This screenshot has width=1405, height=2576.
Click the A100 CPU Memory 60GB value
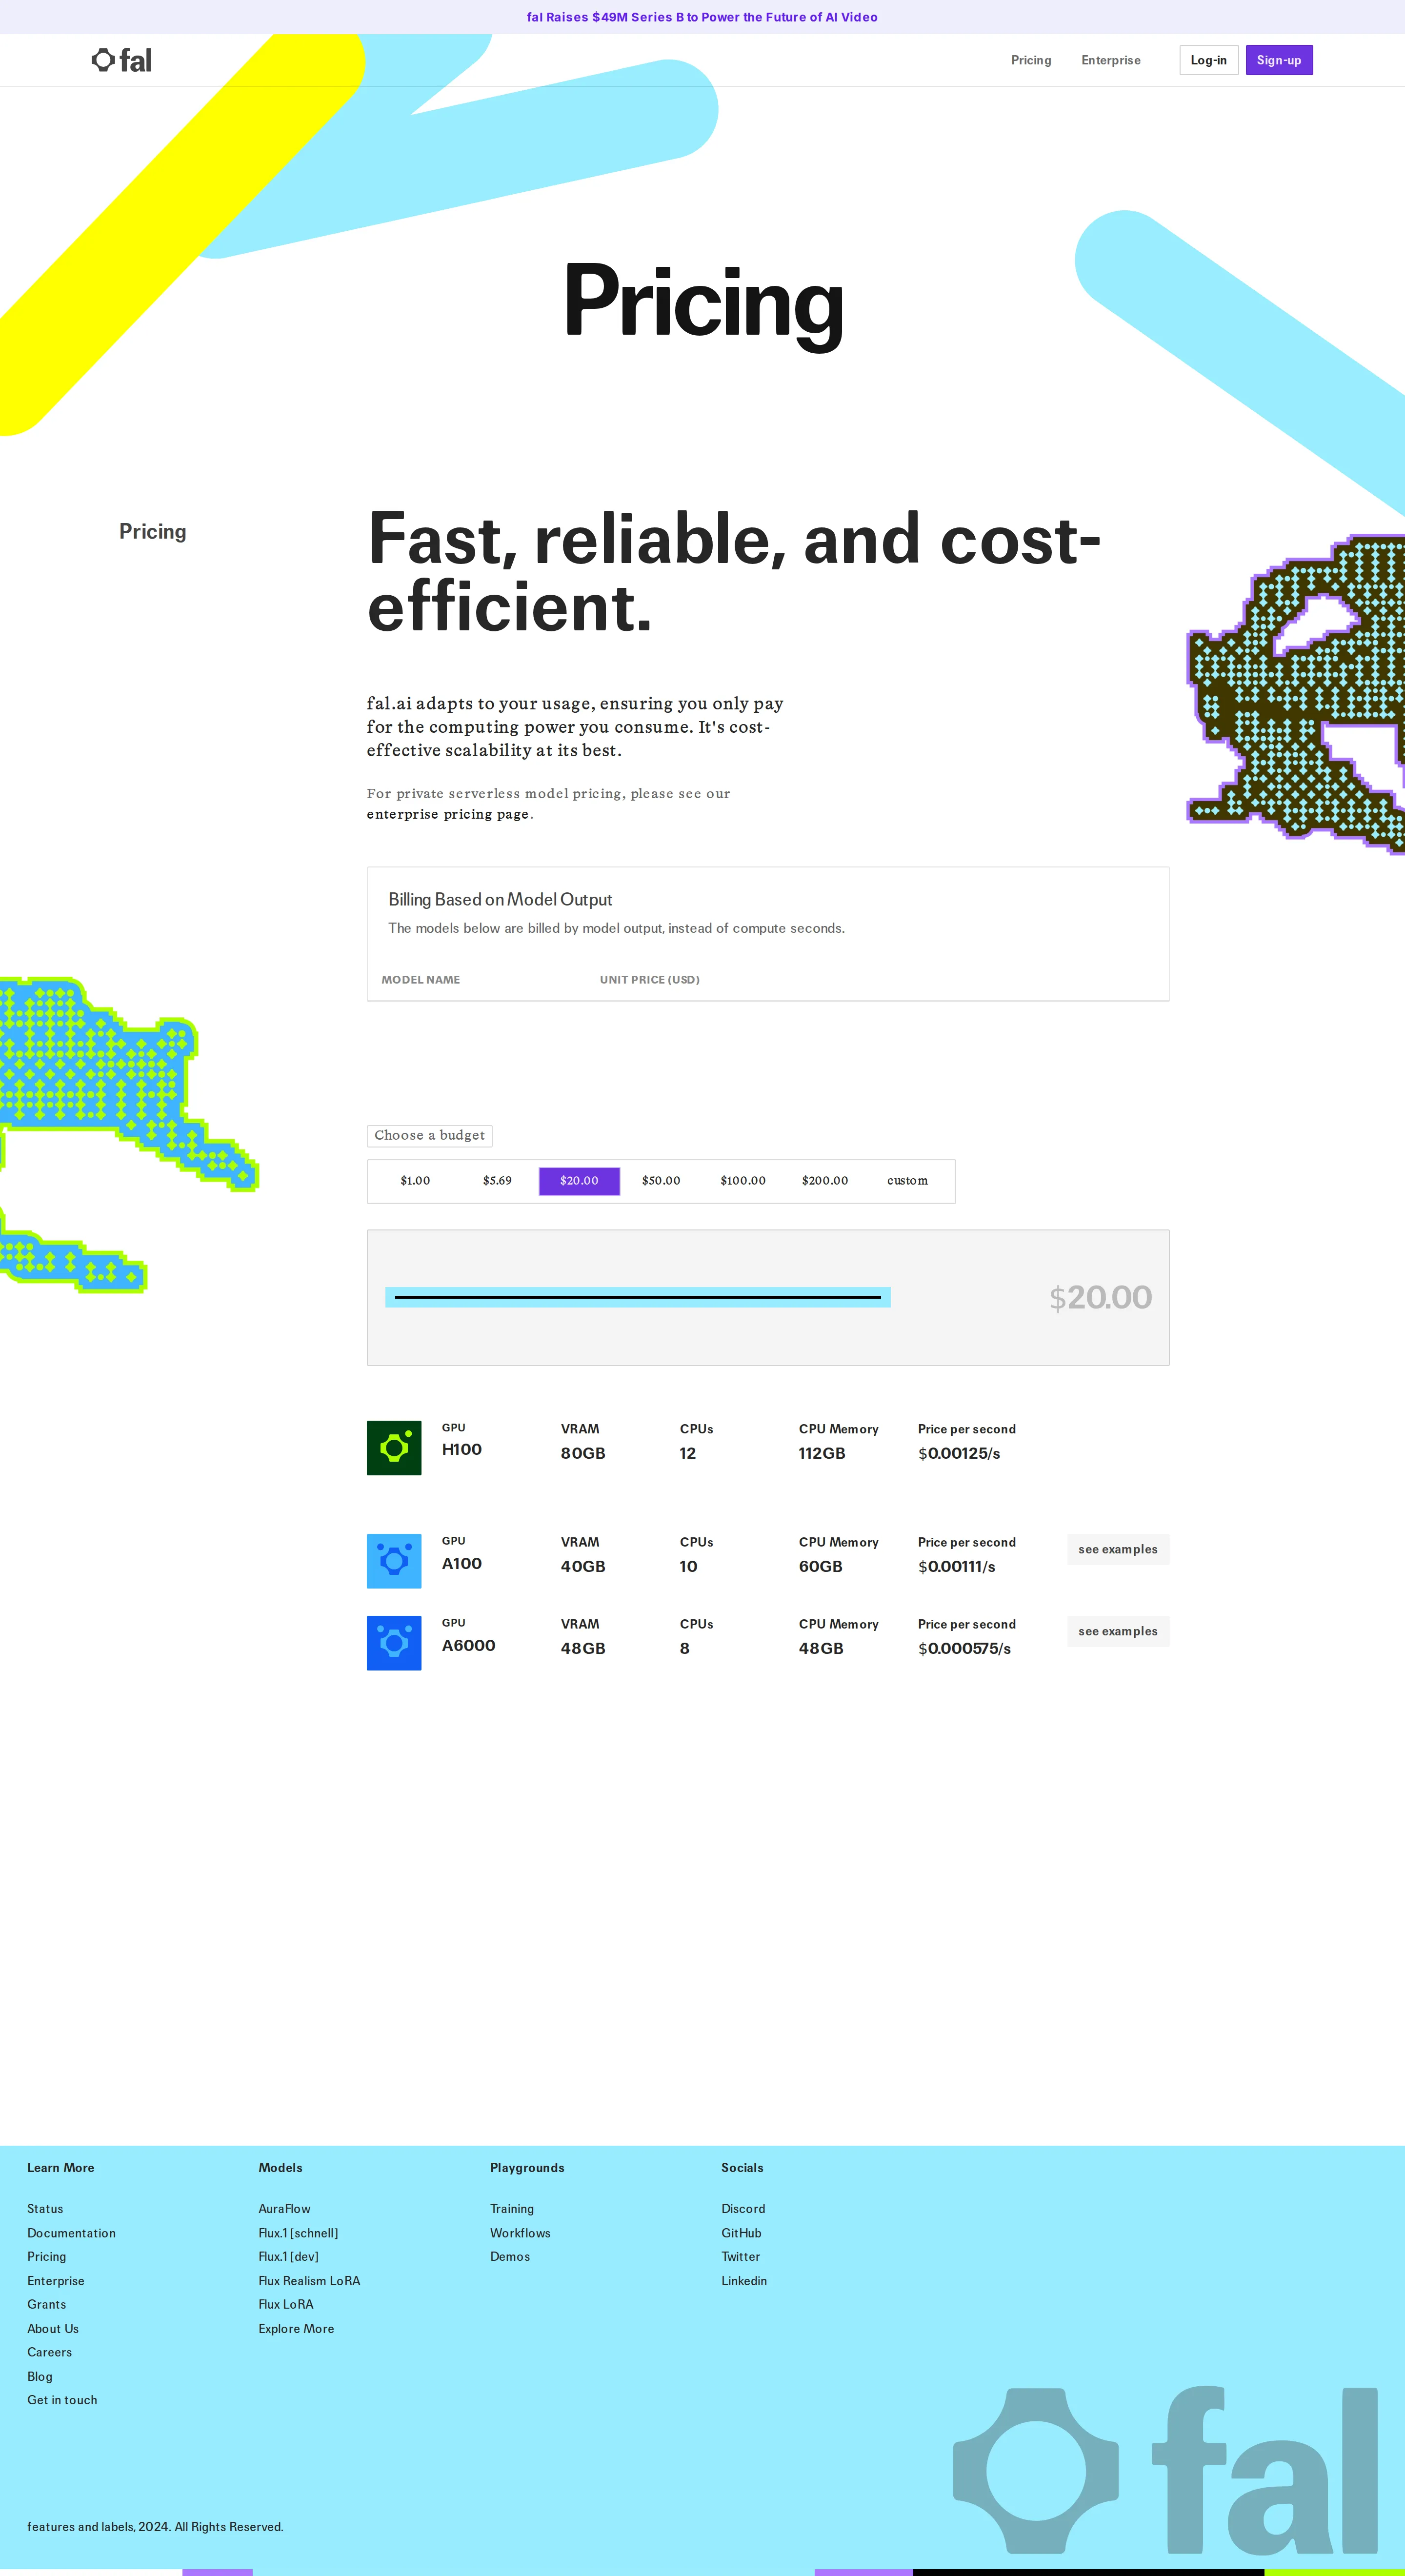(x=821, y=1567)
